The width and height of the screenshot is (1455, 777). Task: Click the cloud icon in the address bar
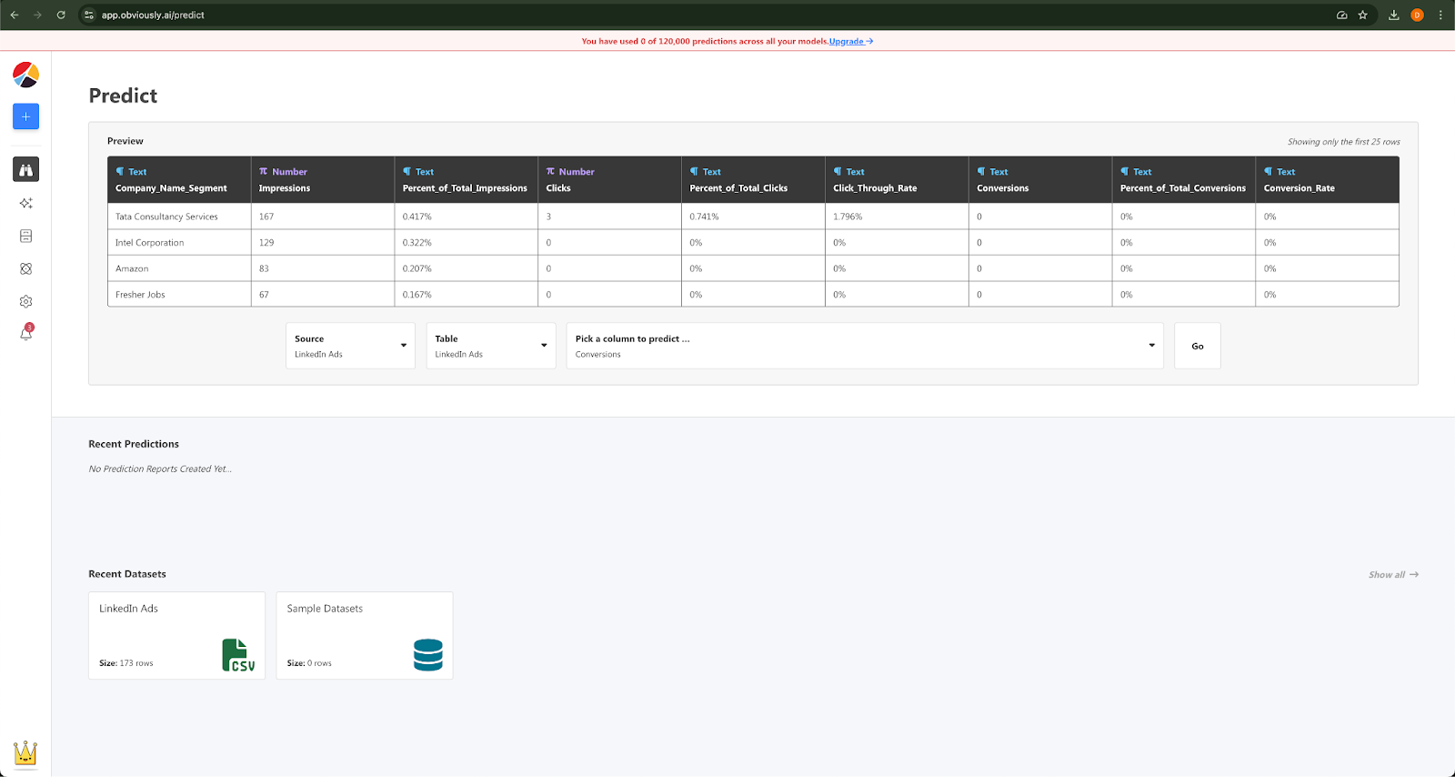(1341, 15)
